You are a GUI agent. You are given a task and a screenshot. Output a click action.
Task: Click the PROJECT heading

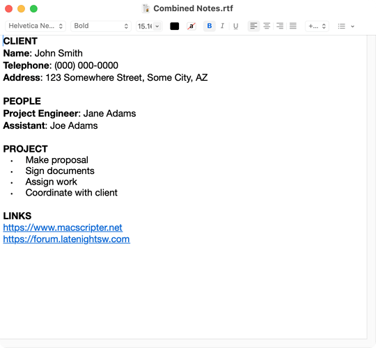click(x=26, y=149)
